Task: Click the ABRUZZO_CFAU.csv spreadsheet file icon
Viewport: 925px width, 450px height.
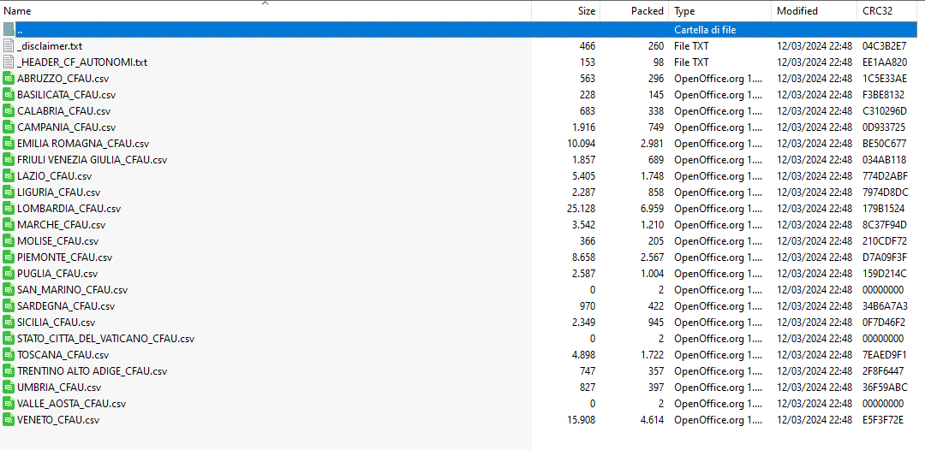Action: (x=9, y=79)
